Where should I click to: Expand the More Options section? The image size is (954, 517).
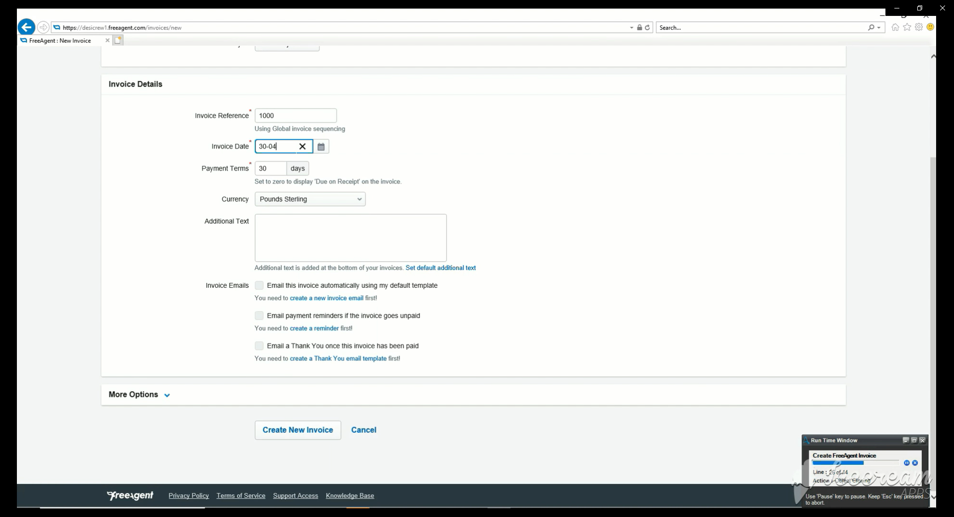[139, 395]
